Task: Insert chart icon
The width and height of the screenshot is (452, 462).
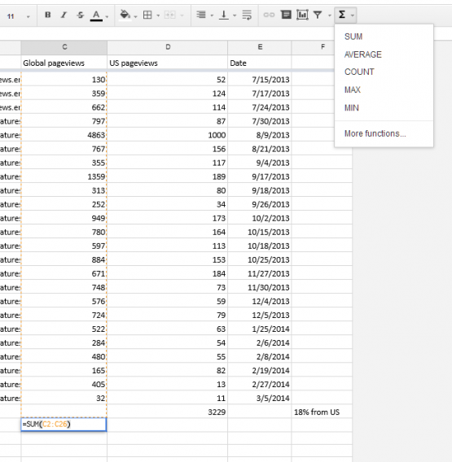Action: pyautogui.click(x=302, y=15)
